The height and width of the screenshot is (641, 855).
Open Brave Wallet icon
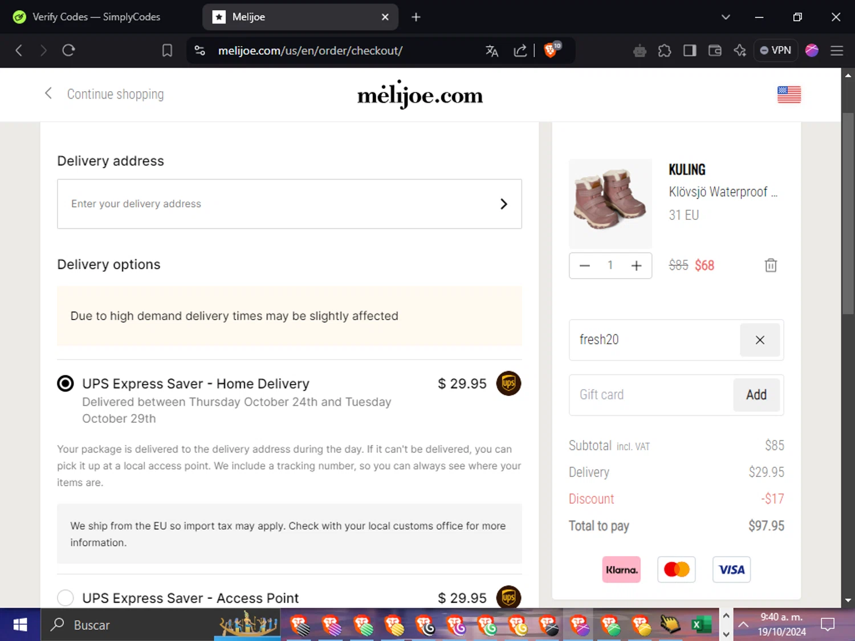pyautogui.click(x=715, y=51)
